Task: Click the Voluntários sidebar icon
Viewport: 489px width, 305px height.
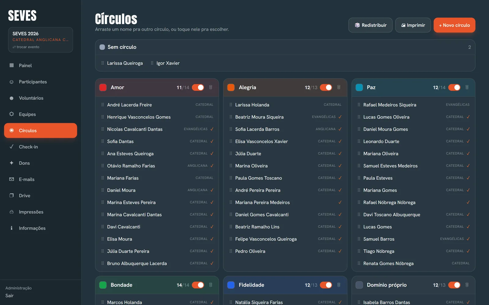Action: pos(12,98)
